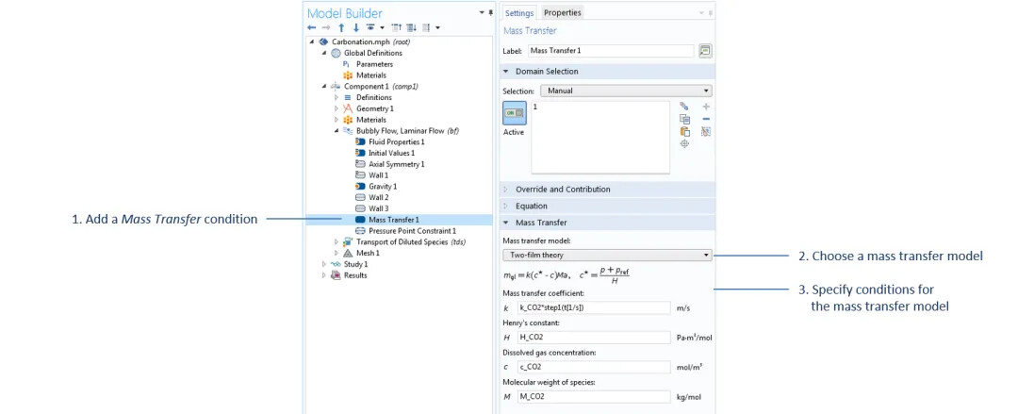Select Pressure Point Constraint 1 node
This screenshot has height=414, width=1018.
(411, 230)
